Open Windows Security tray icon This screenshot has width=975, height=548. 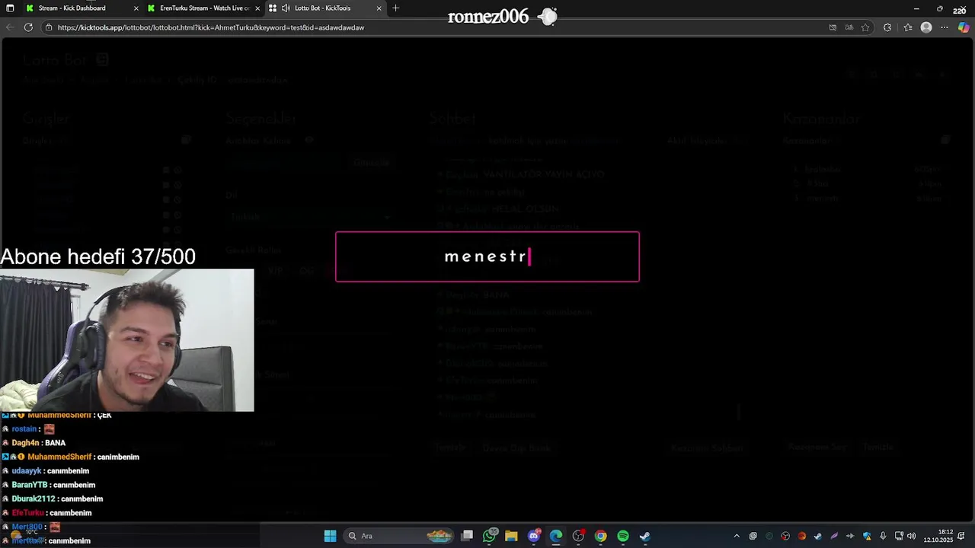coord(867,536)
